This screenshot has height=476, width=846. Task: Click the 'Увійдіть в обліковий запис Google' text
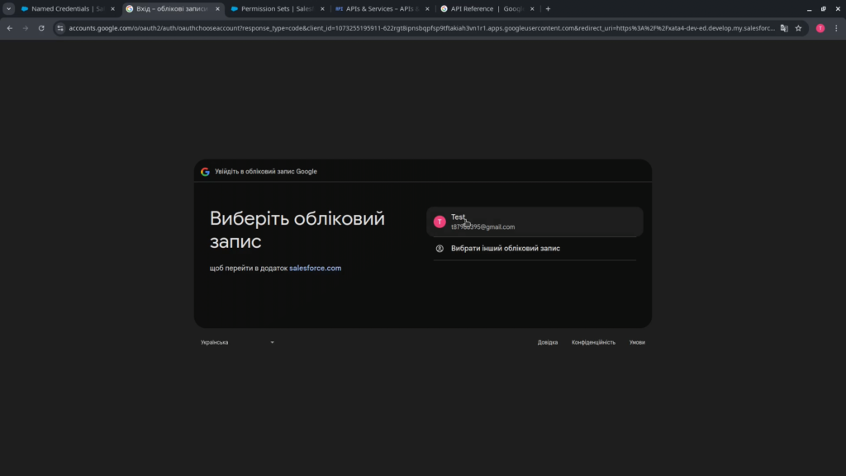(266, 172)
